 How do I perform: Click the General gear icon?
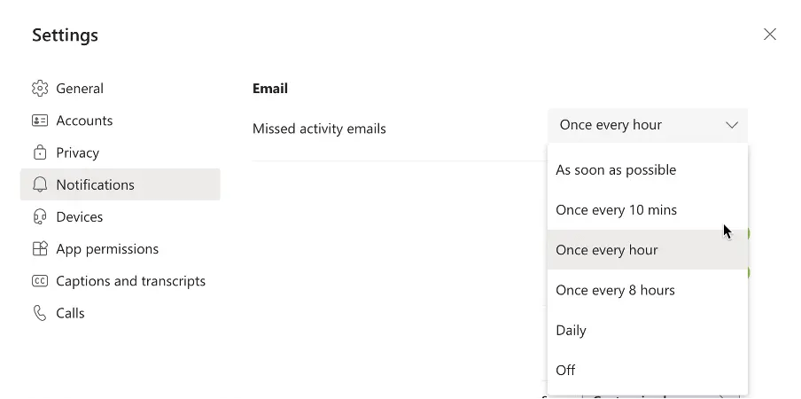[x=39, y=89]
